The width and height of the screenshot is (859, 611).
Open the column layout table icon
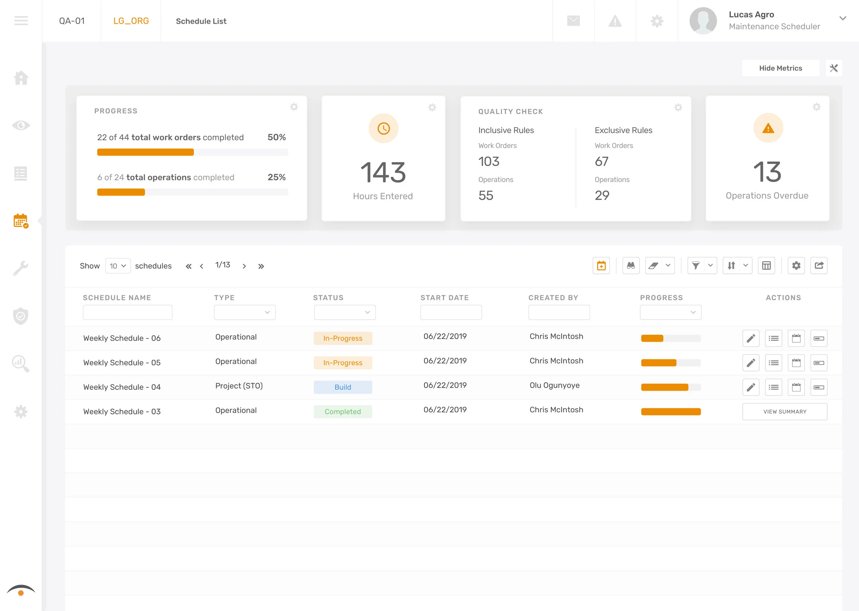click(x=766, y=266)
